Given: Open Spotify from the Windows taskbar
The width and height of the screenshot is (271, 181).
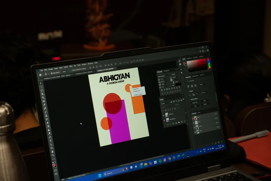Looking at the screenshot, I should 160,161.
